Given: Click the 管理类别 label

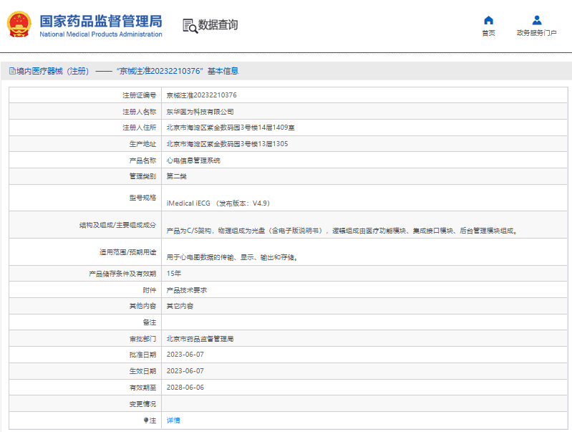Looking at the screenshot, I should pos(142,176).
